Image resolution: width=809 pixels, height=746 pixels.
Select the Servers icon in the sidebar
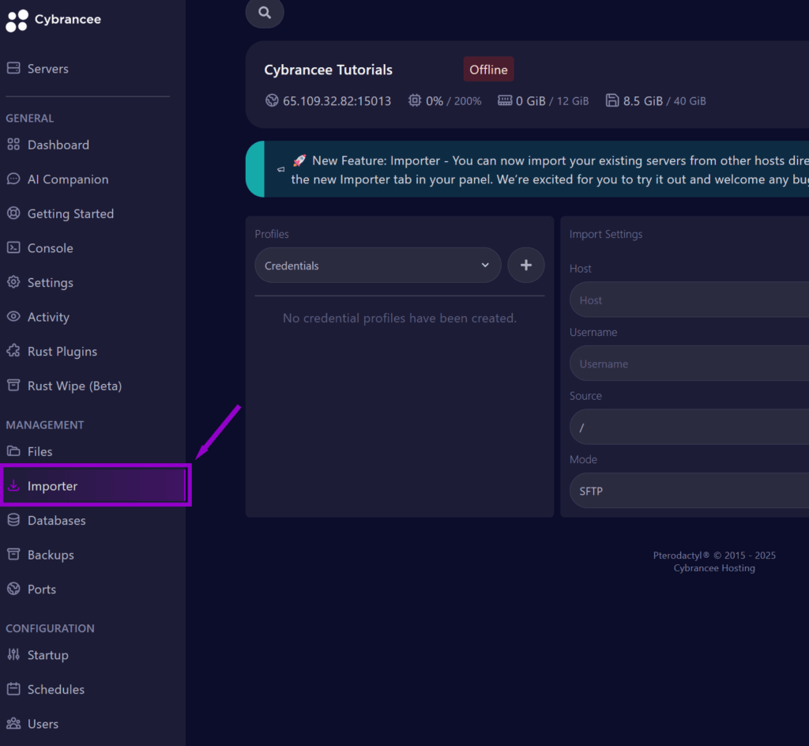point(13,69)
